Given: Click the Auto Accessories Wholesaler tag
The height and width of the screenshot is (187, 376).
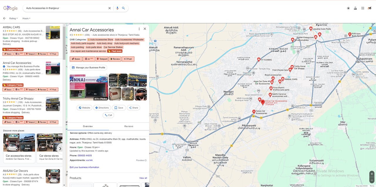Looking at the screenshot, I should pyautogui.click(x=129, y=40).
